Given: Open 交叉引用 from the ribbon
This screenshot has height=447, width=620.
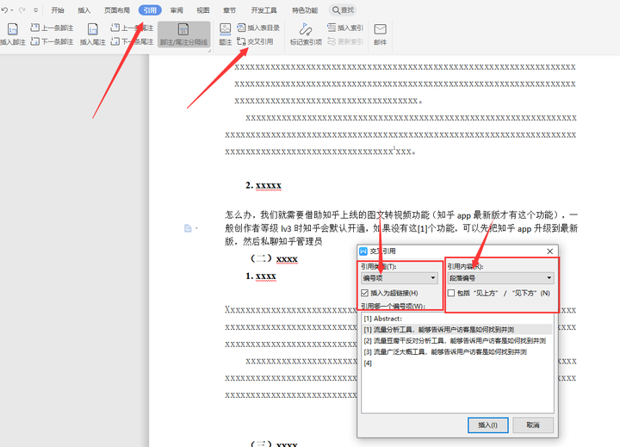Looking at the screenshot, I should 255,41.
